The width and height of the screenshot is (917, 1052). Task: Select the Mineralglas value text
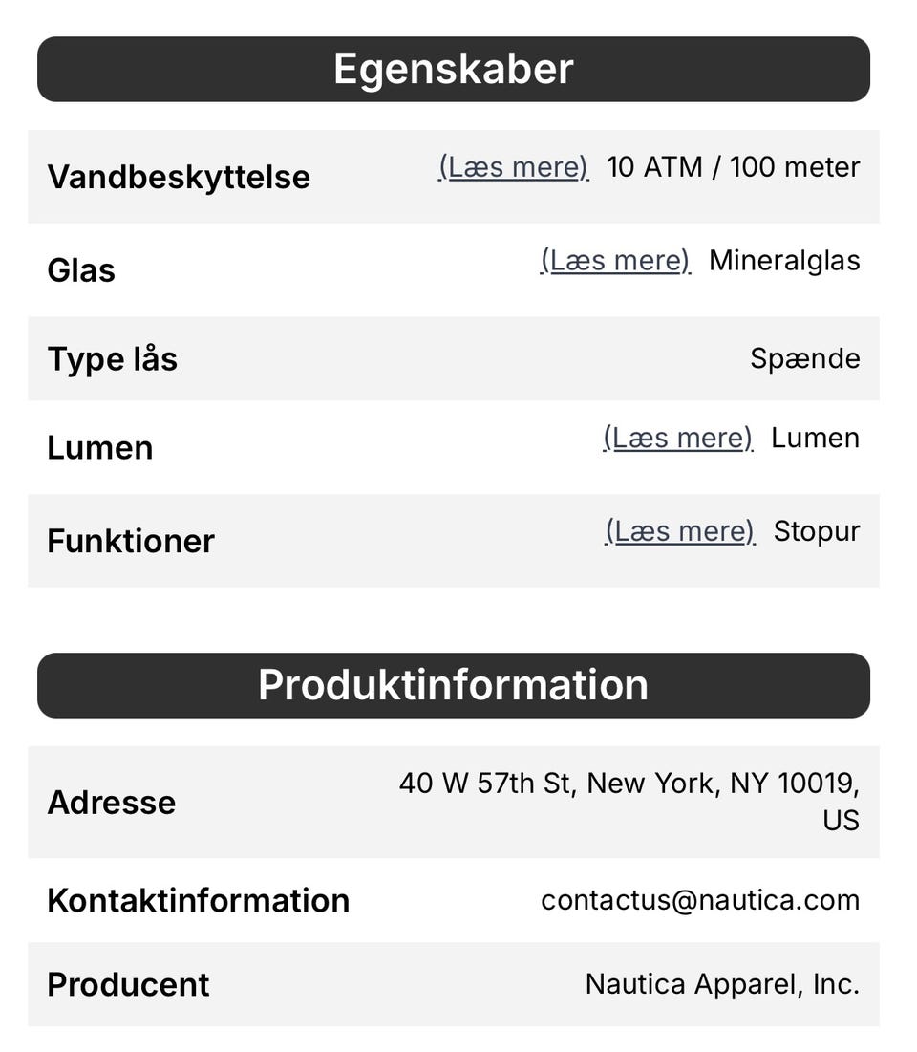(x=784, y=261)
